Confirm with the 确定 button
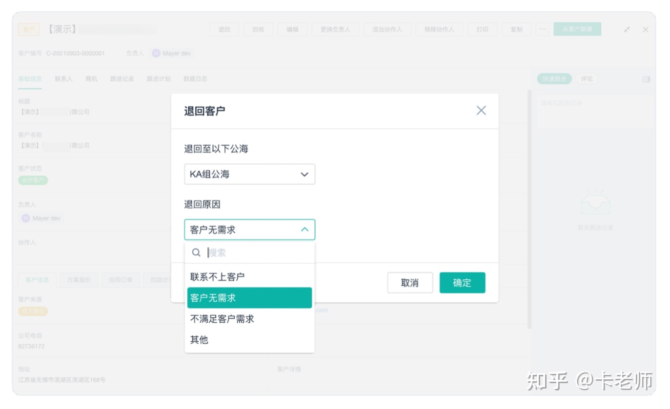Screen dimensions: 670x409 pyautogui.click(x=462, y=282)
